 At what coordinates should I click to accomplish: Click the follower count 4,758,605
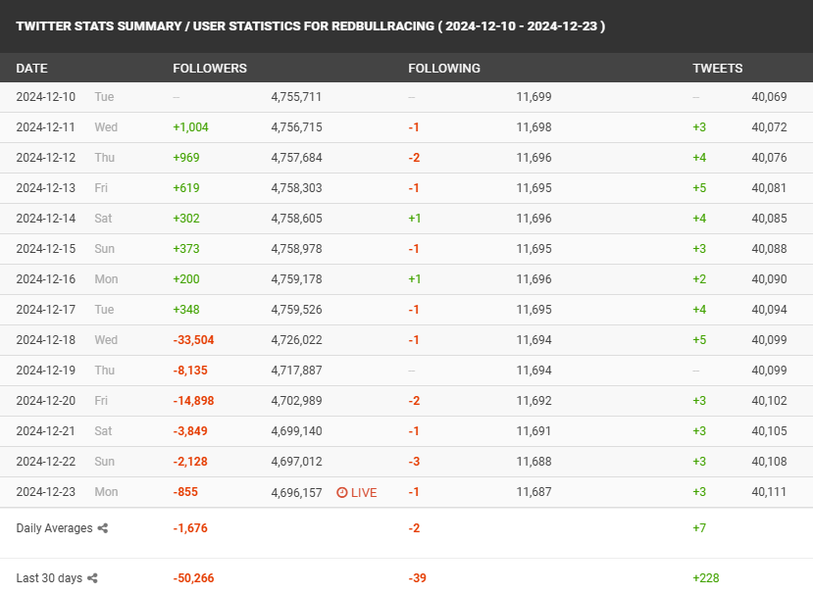point(296,219)
